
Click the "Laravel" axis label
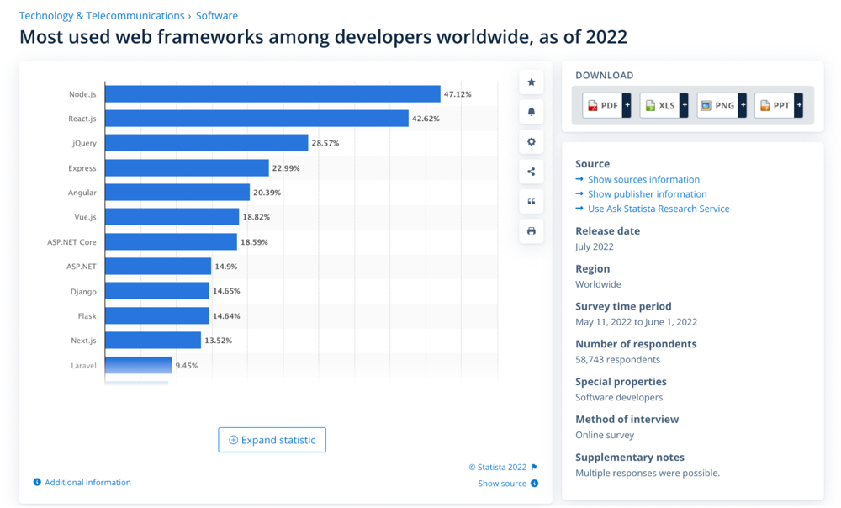tap(83, 365)
